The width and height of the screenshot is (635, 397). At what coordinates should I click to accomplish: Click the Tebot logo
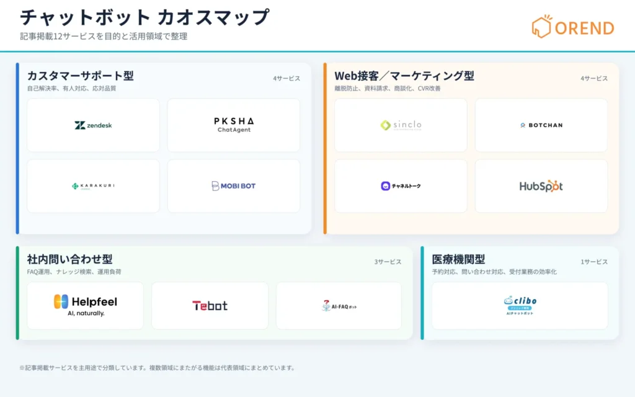click(x=210, y=306)
